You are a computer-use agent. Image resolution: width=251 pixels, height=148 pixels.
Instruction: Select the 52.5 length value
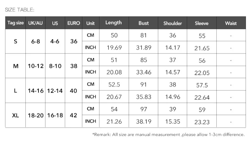point(114,84)
